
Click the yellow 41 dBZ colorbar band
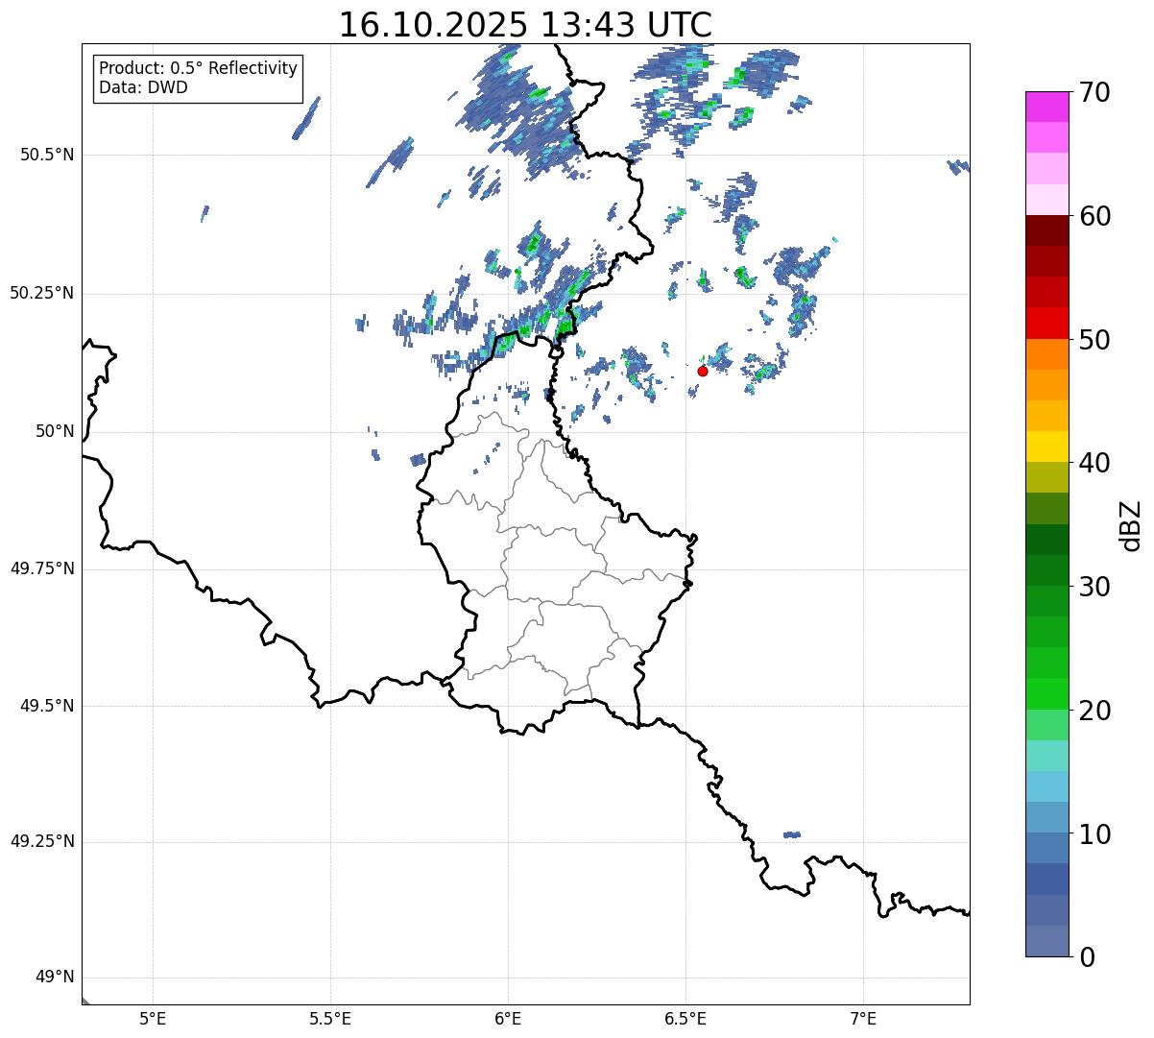pos(1046,447)
